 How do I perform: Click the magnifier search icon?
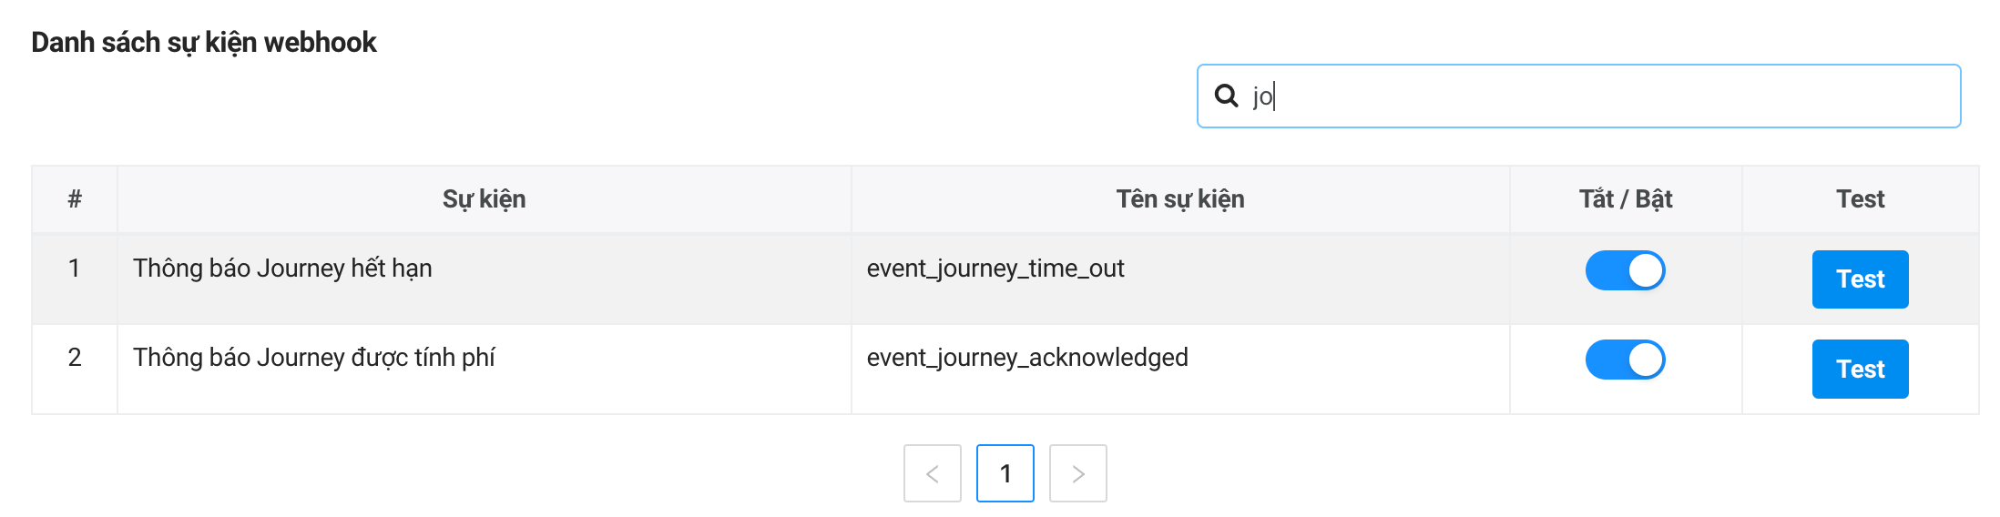(1227, 96)
